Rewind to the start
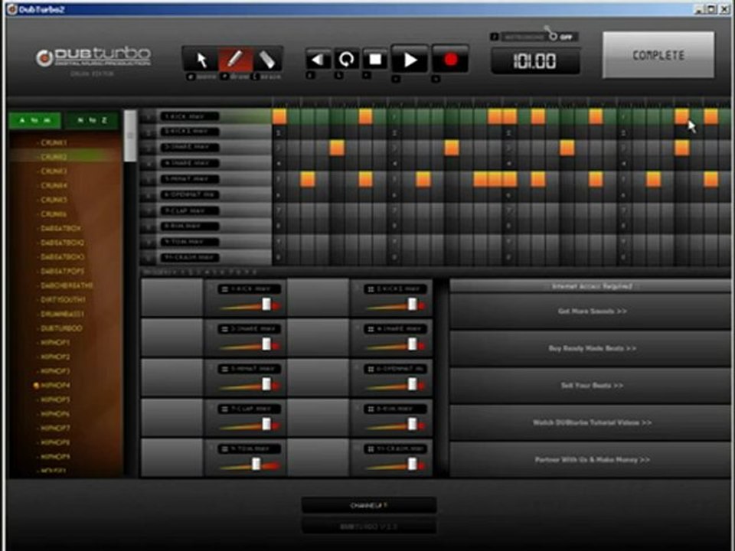Screen dimensions: 735x551 click(x=318, y=60)
